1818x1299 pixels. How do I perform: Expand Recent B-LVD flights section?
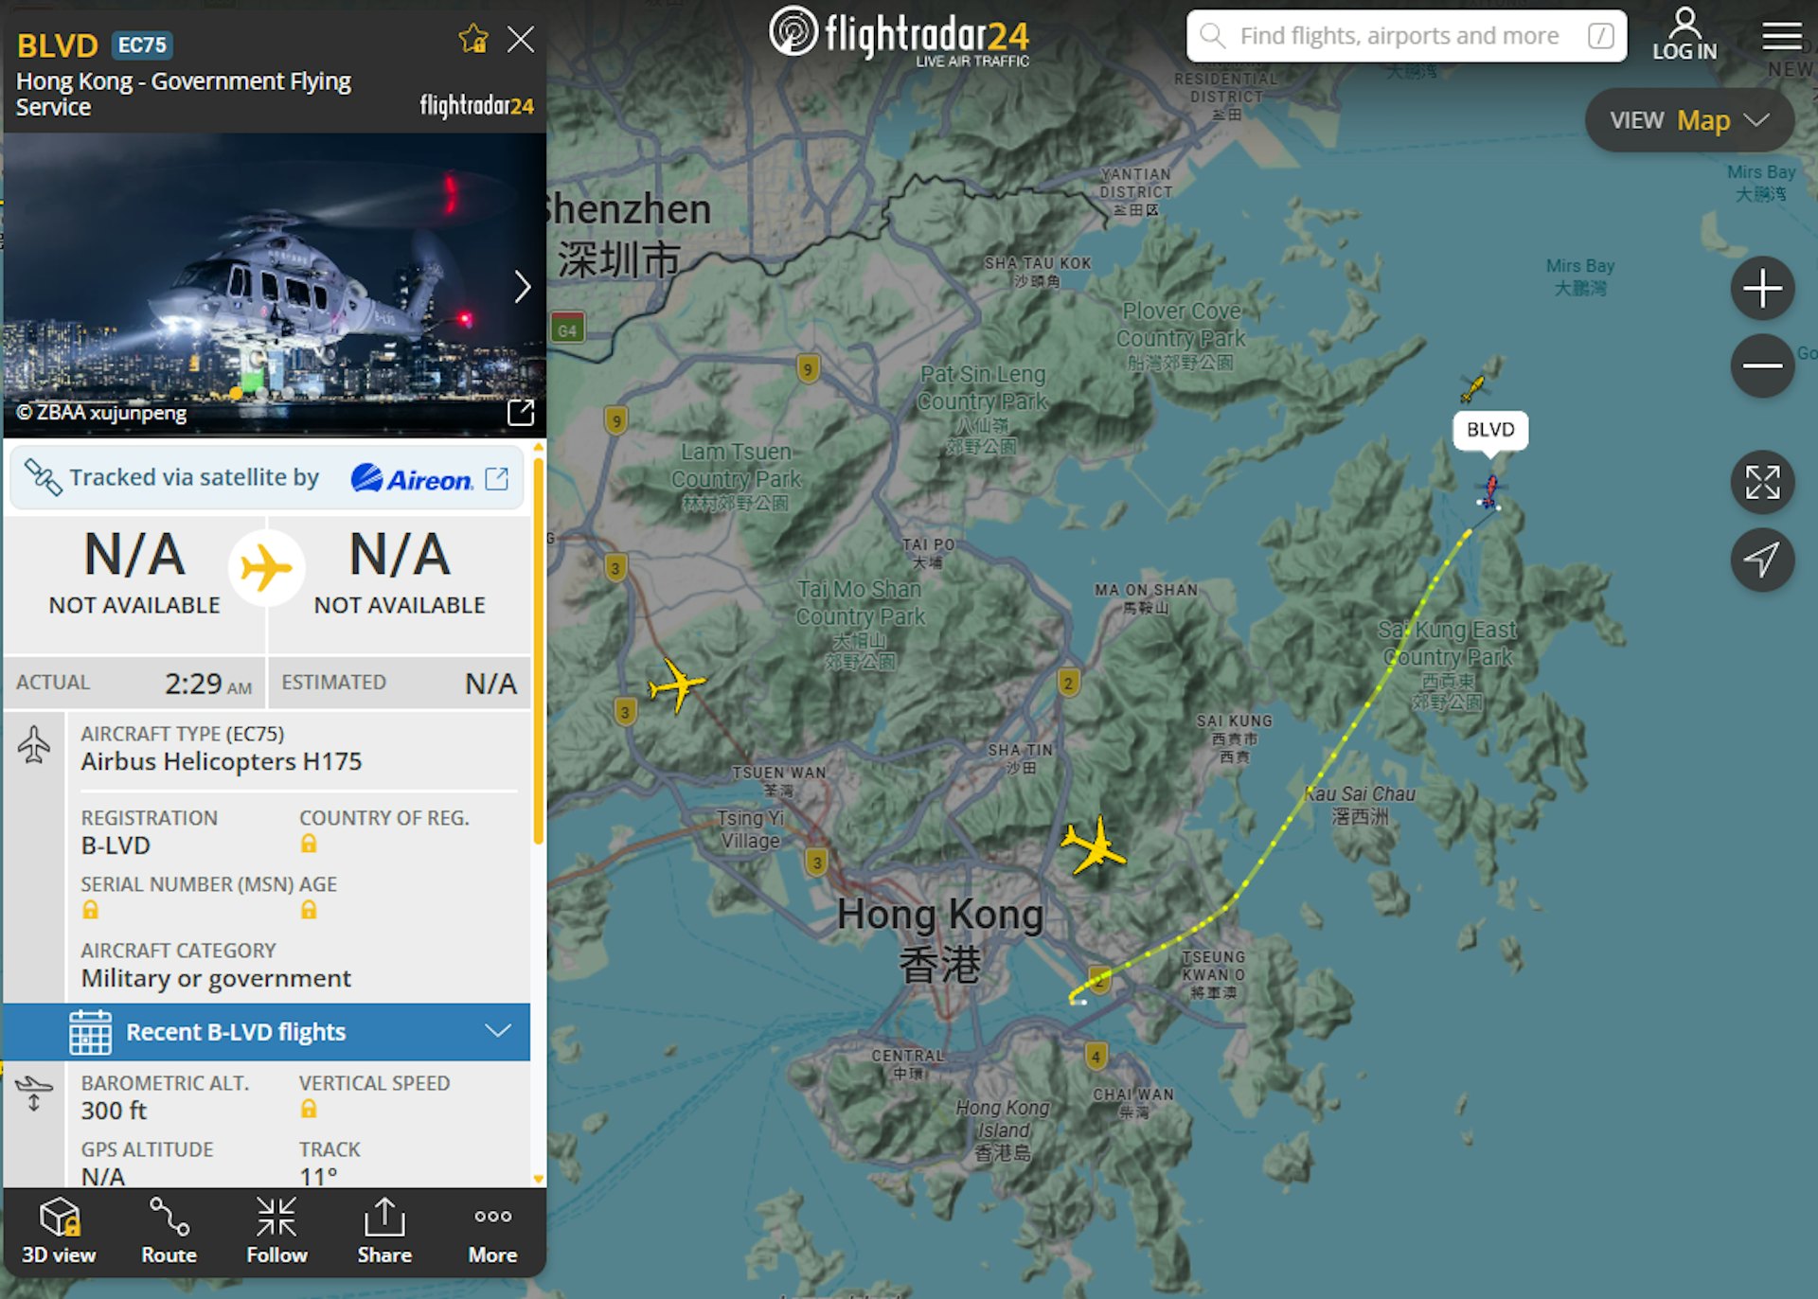point(267,1032)
